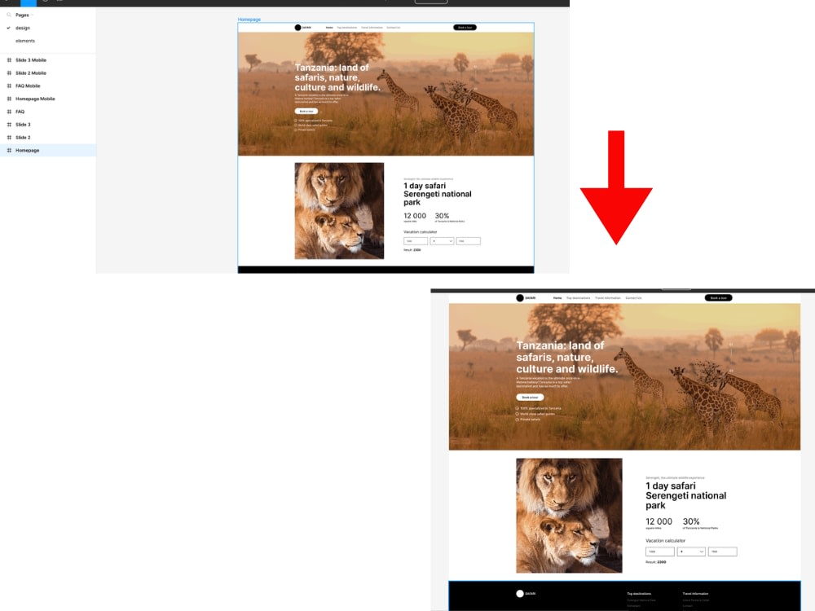Screen dimensions: 815x611
Task: Click '100% specialized in Tanzania' check icon in preview
Action: click(518, 408)
